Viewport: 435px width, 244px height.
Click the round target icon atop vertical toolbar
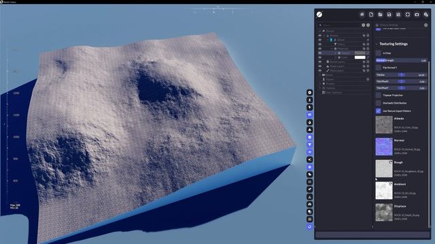tap(310, 92)
